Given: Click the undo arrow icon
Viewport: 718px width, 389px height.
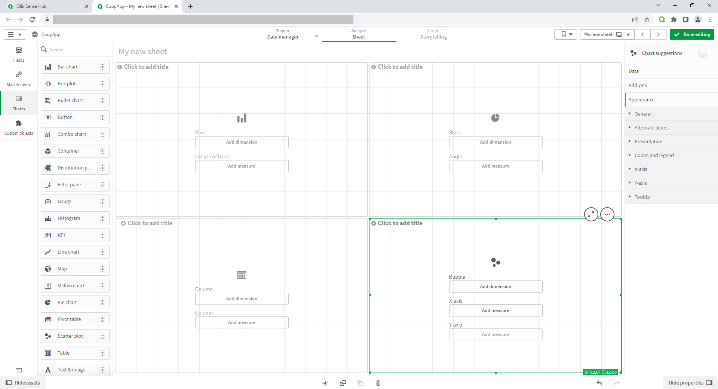Looking at the screenshot, I should [x=599, y=383].
